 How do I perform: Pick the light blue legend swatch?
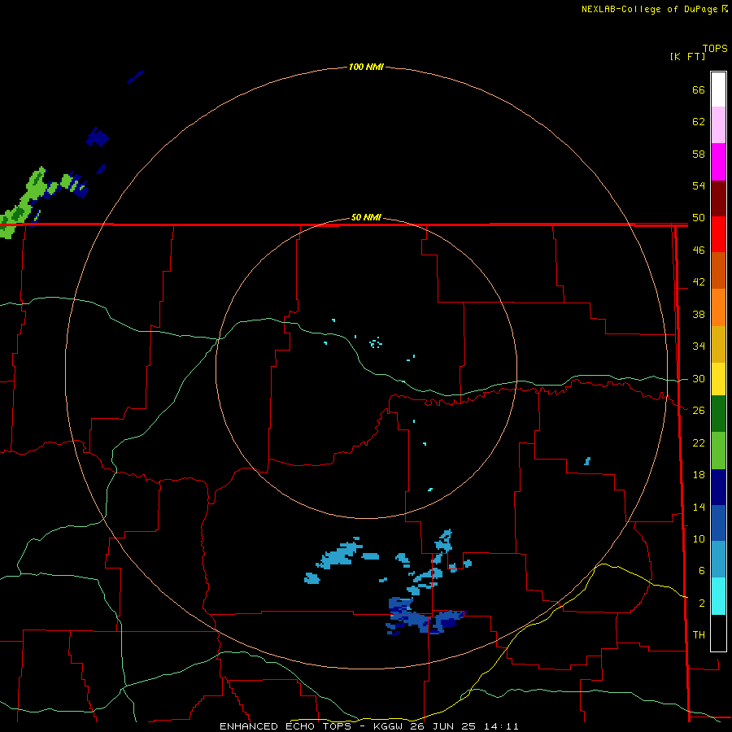(718, 560)
